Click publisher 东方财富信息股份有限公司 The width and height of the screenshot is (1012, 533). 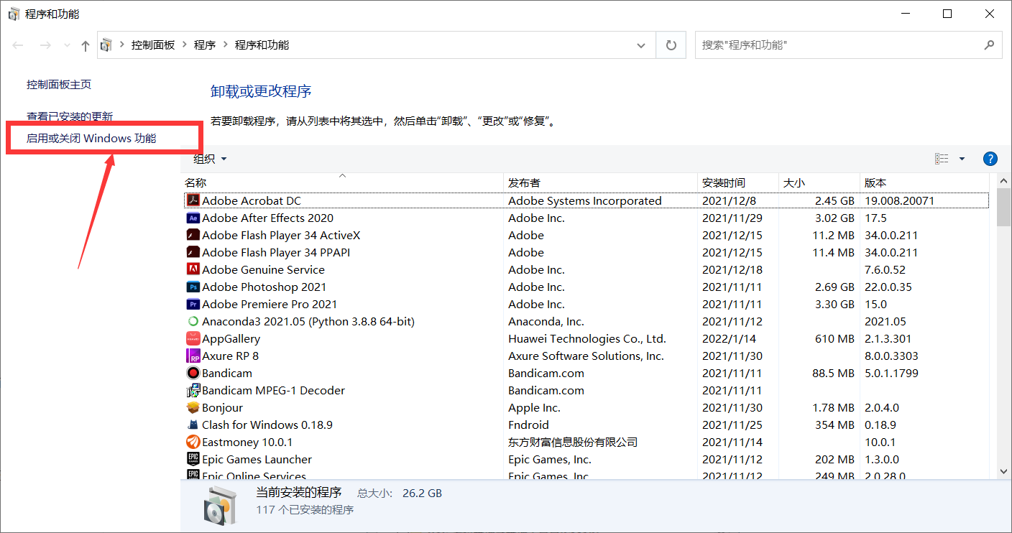573,442
